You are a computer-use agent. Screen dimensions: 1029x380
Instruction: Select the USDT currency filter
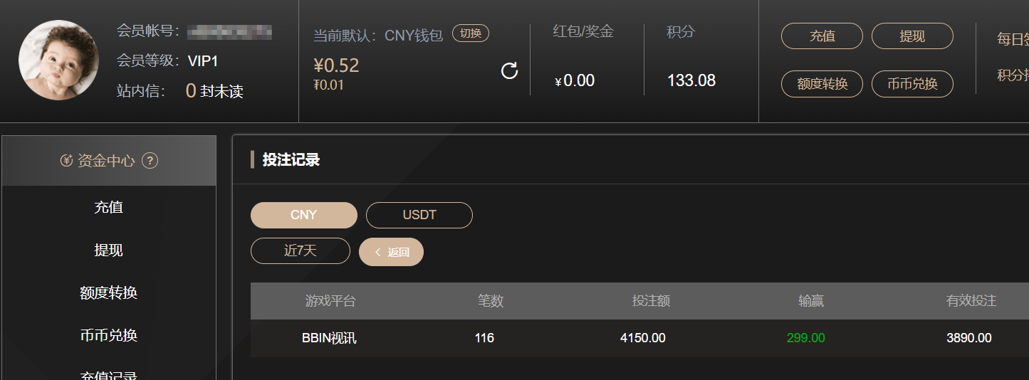[x=419, y=215]
